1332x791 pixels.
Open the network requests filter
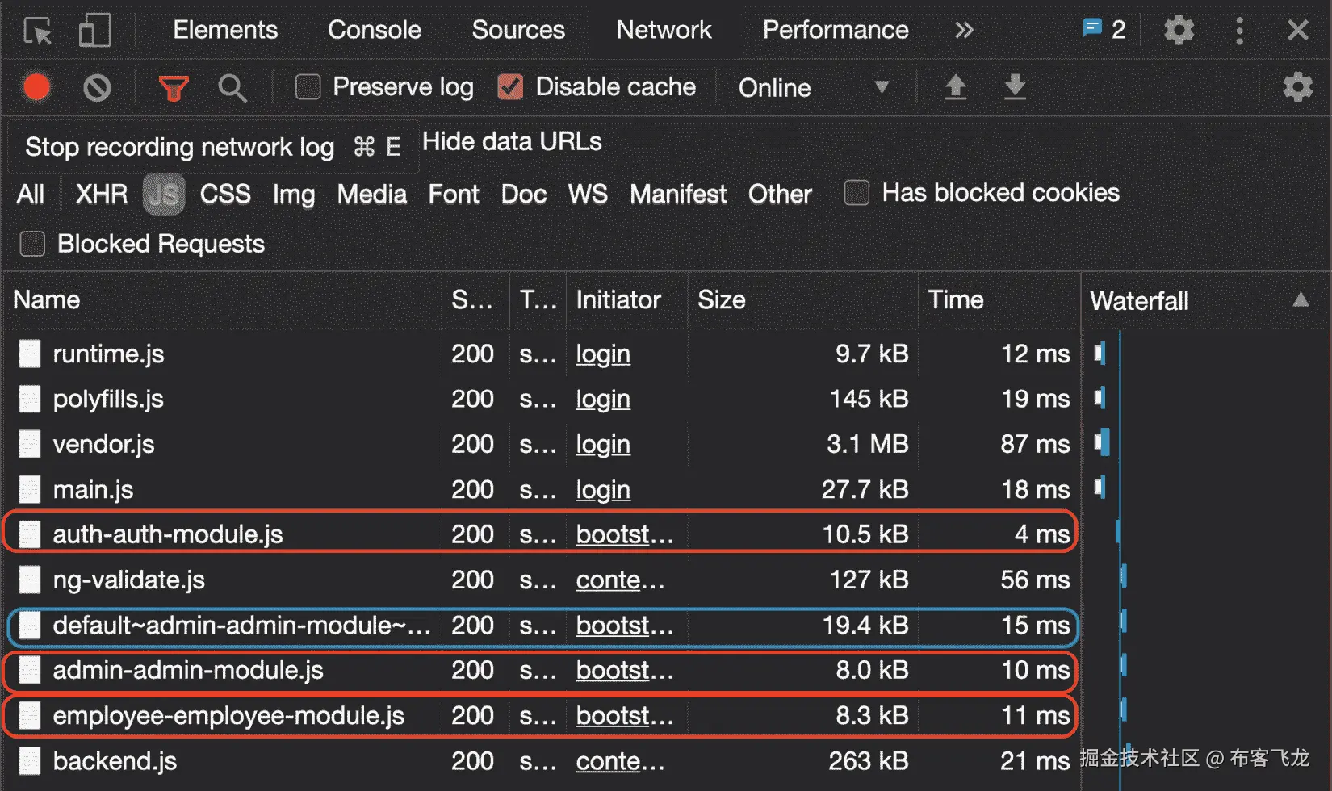click(x=174, y=88)
